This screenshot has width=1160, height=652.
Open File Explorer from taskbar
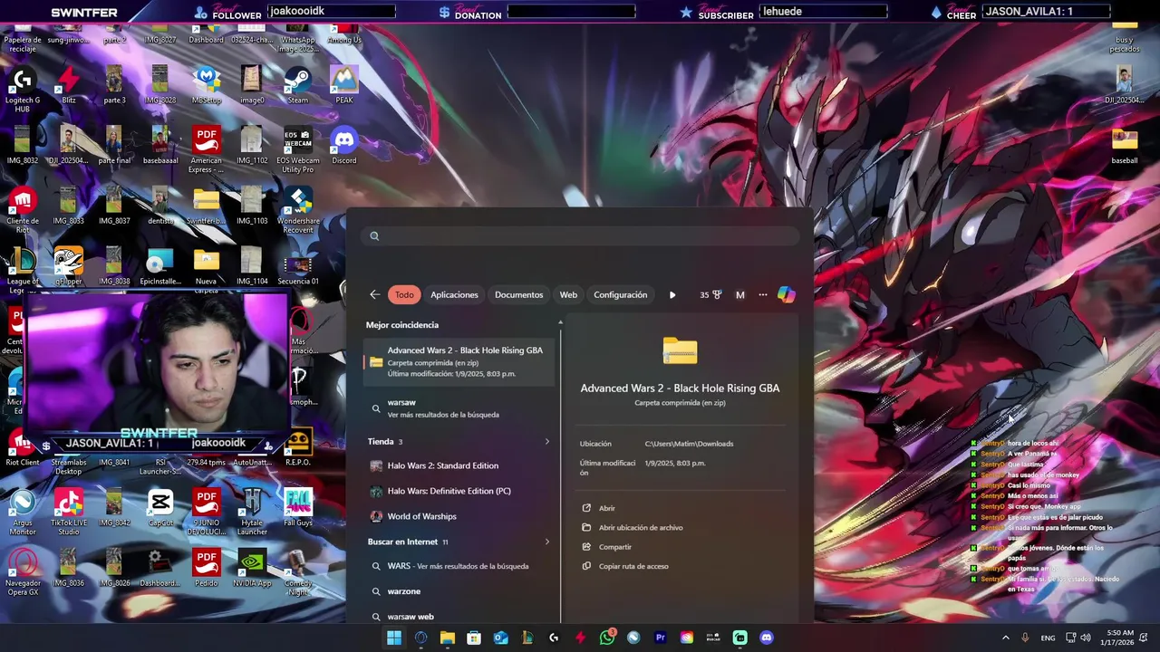[x=447, y=638]
